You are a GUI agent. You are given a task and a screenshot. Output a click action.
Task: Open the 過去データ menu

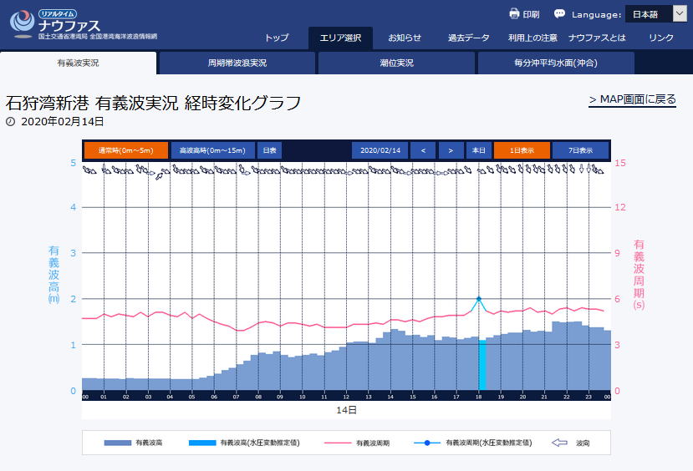point(468,38)
